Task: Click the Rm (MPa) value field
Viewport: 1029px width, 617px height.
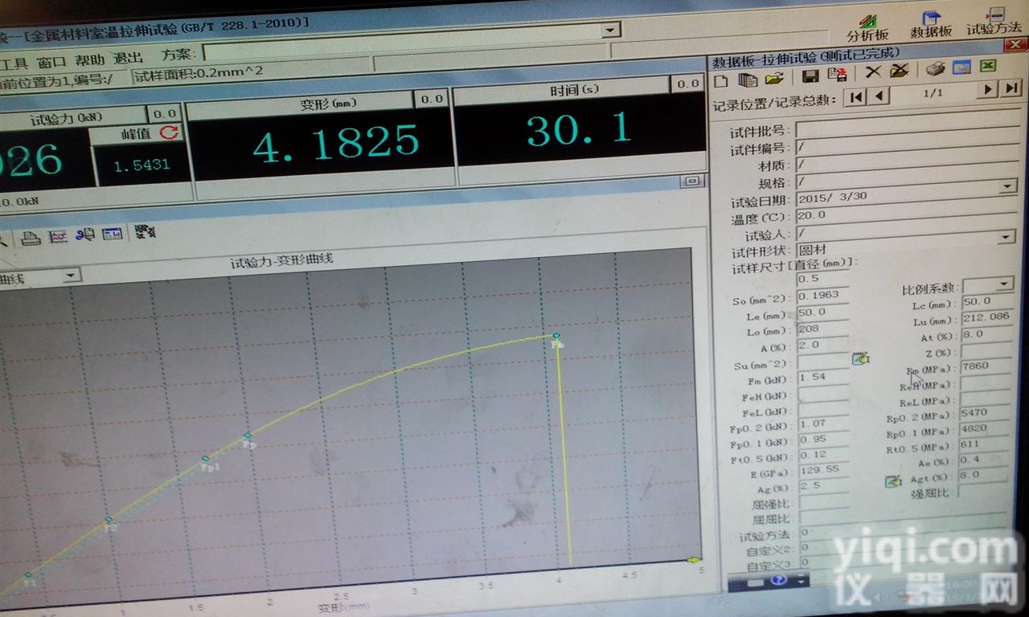Action: (985, 366)
